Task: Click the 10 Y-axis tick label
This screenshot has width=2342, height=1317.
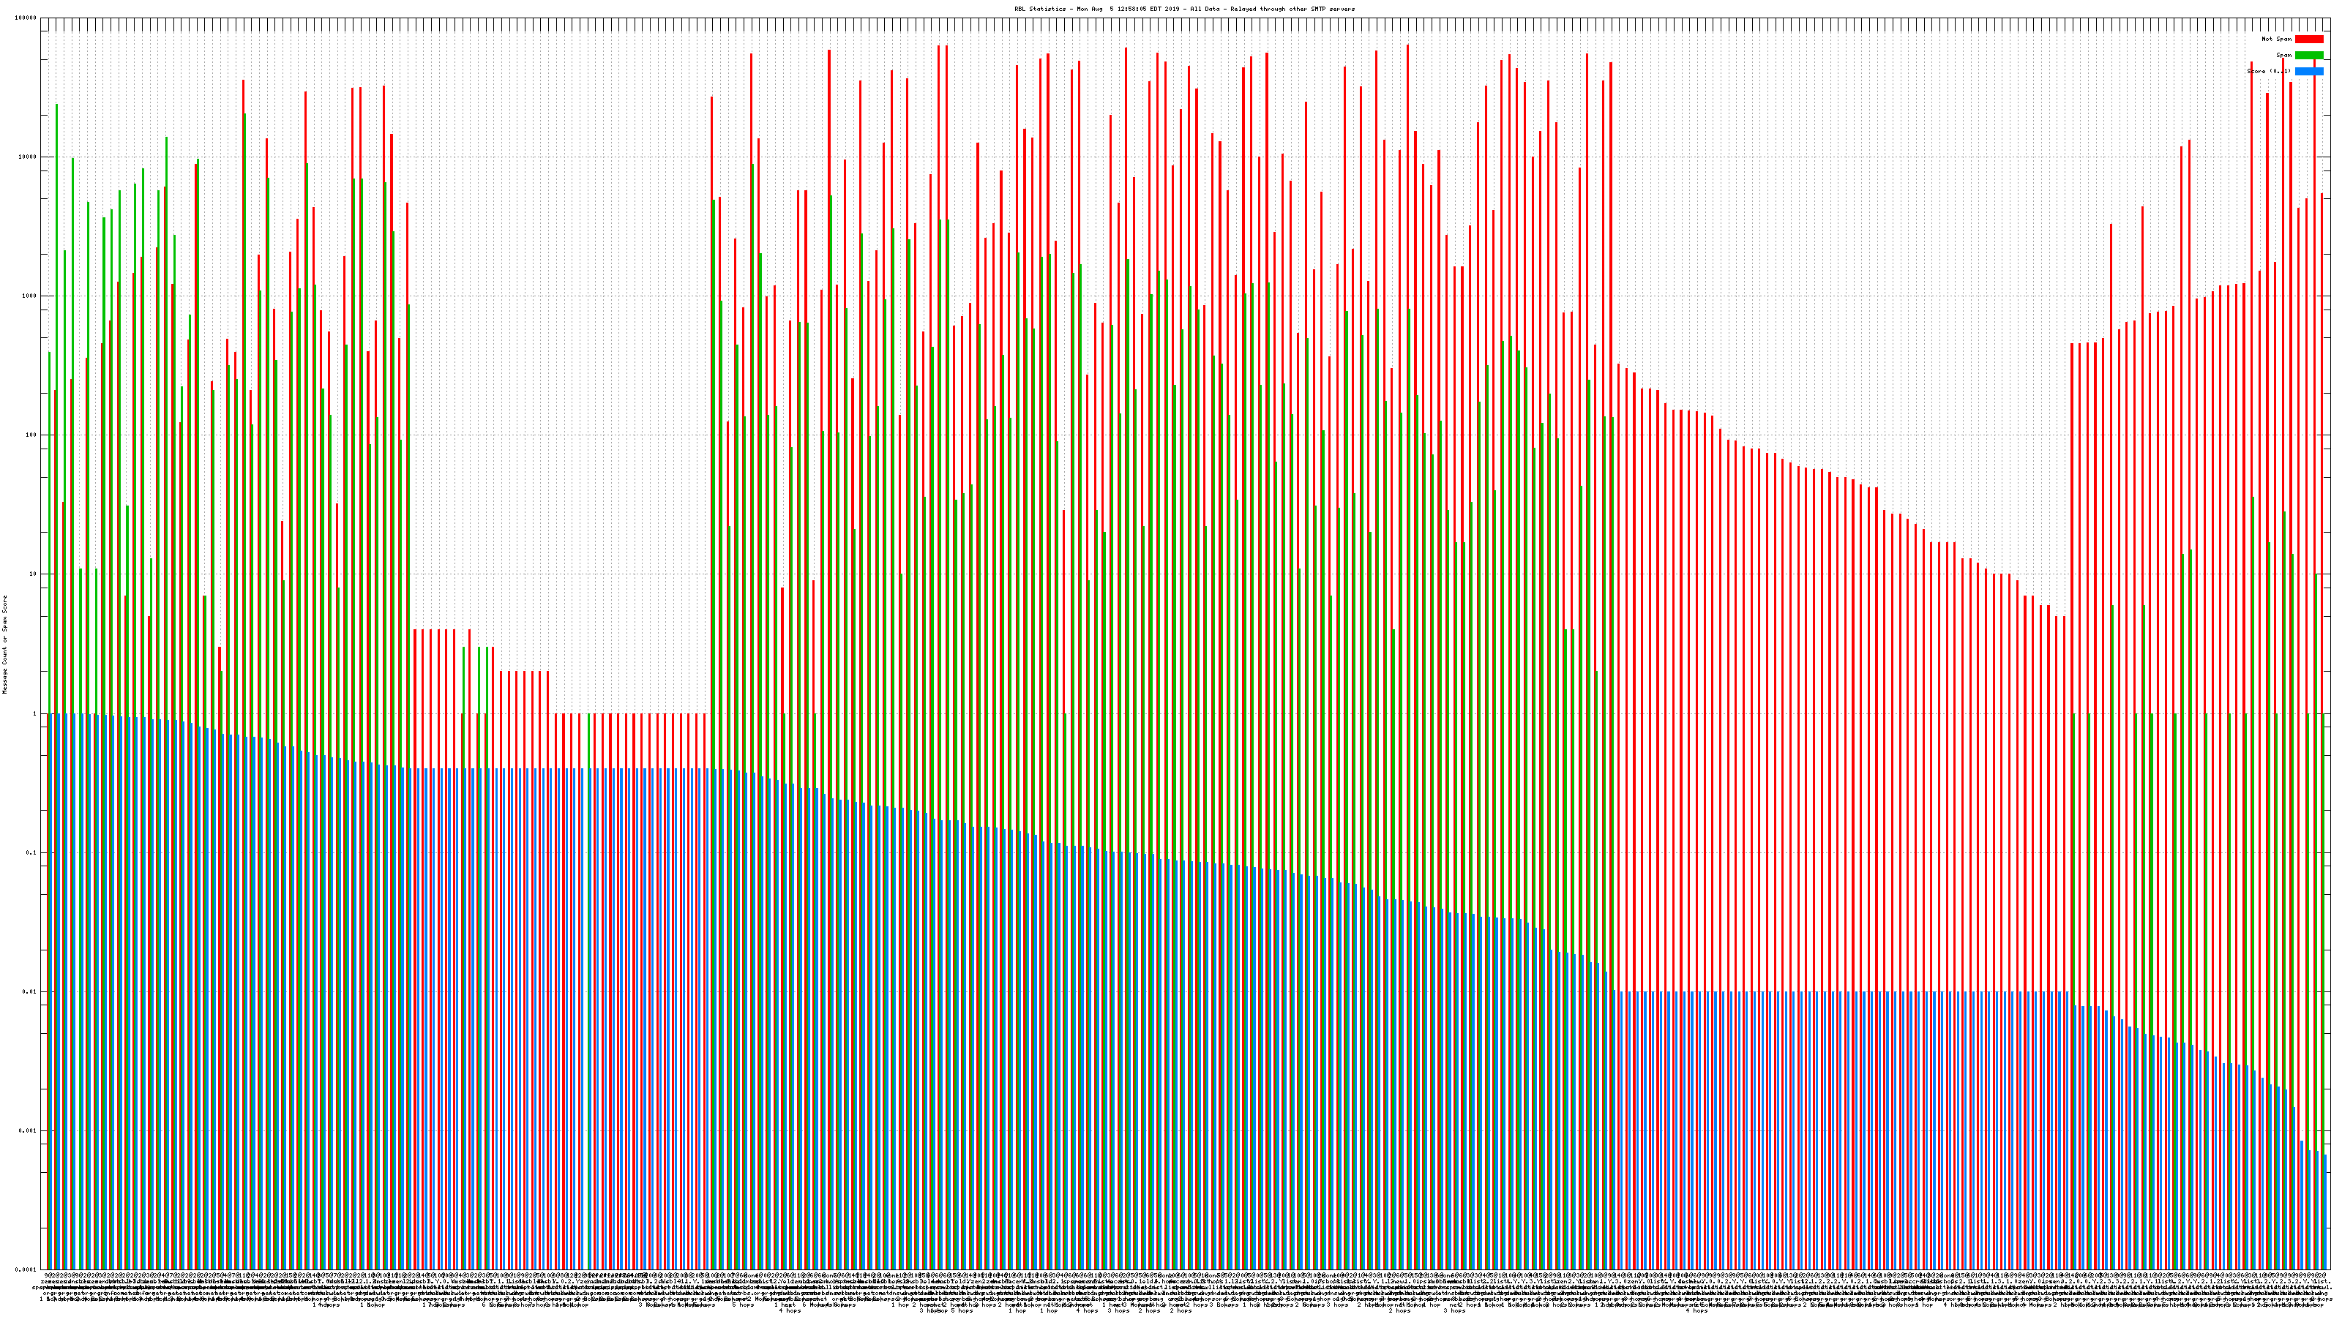Action: pos(34,574)
